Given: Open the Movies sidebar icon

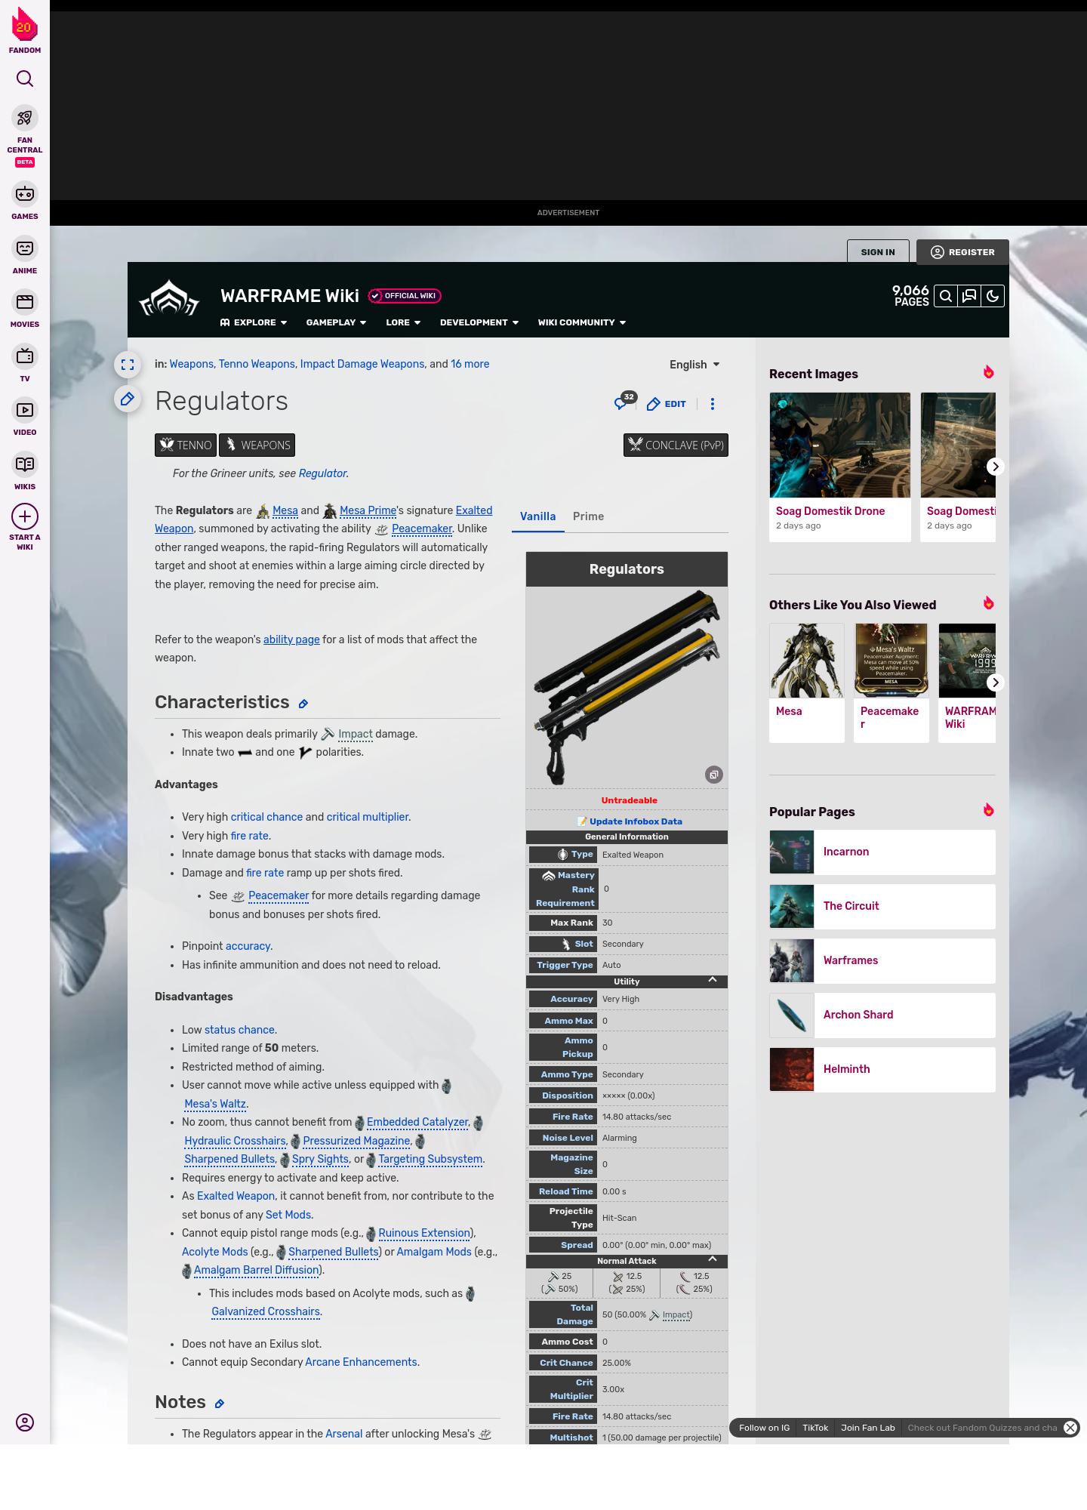Looking at the screenshot, I should (x=25, y=302).
